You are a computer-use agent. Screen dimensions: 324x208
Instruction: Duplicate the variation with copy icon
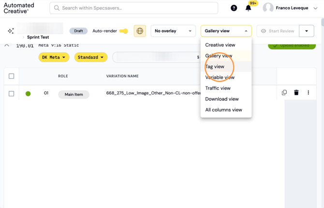click(284, 92)
